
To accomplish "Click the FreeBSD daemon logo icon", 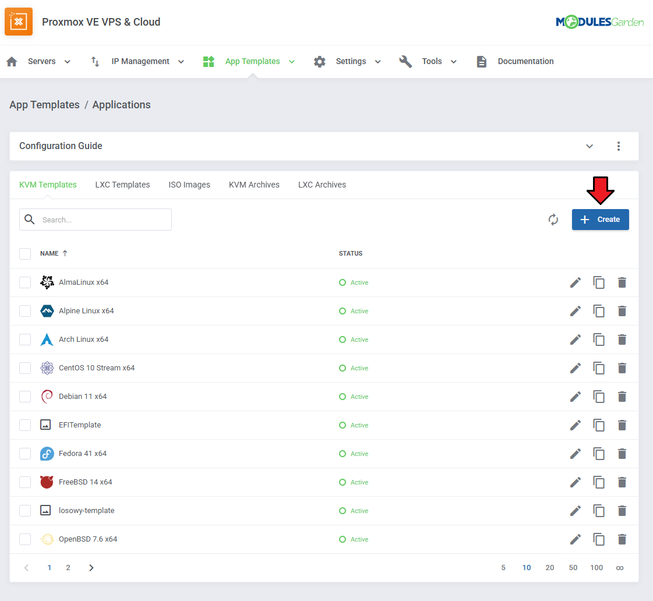I will click(47, 482).
